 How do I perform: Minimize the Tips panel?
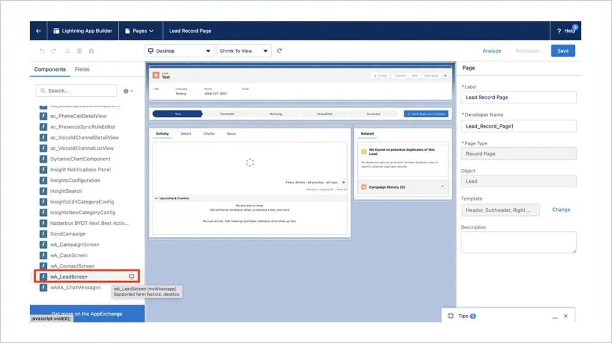555,317
